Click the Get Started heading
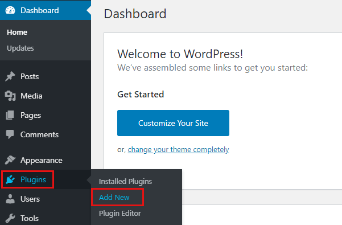Image resolution: width=342 pixels, height=225 pixels. (141, 95)
